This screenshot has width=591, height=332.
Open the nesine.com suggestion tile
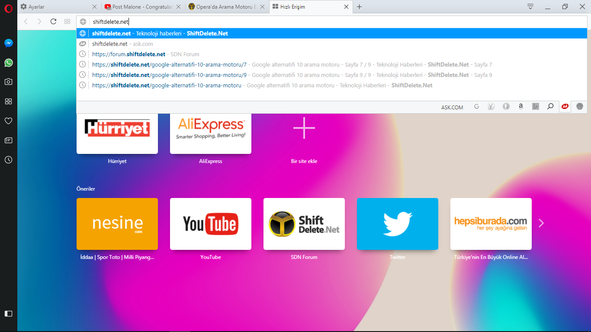coord(117,224)
